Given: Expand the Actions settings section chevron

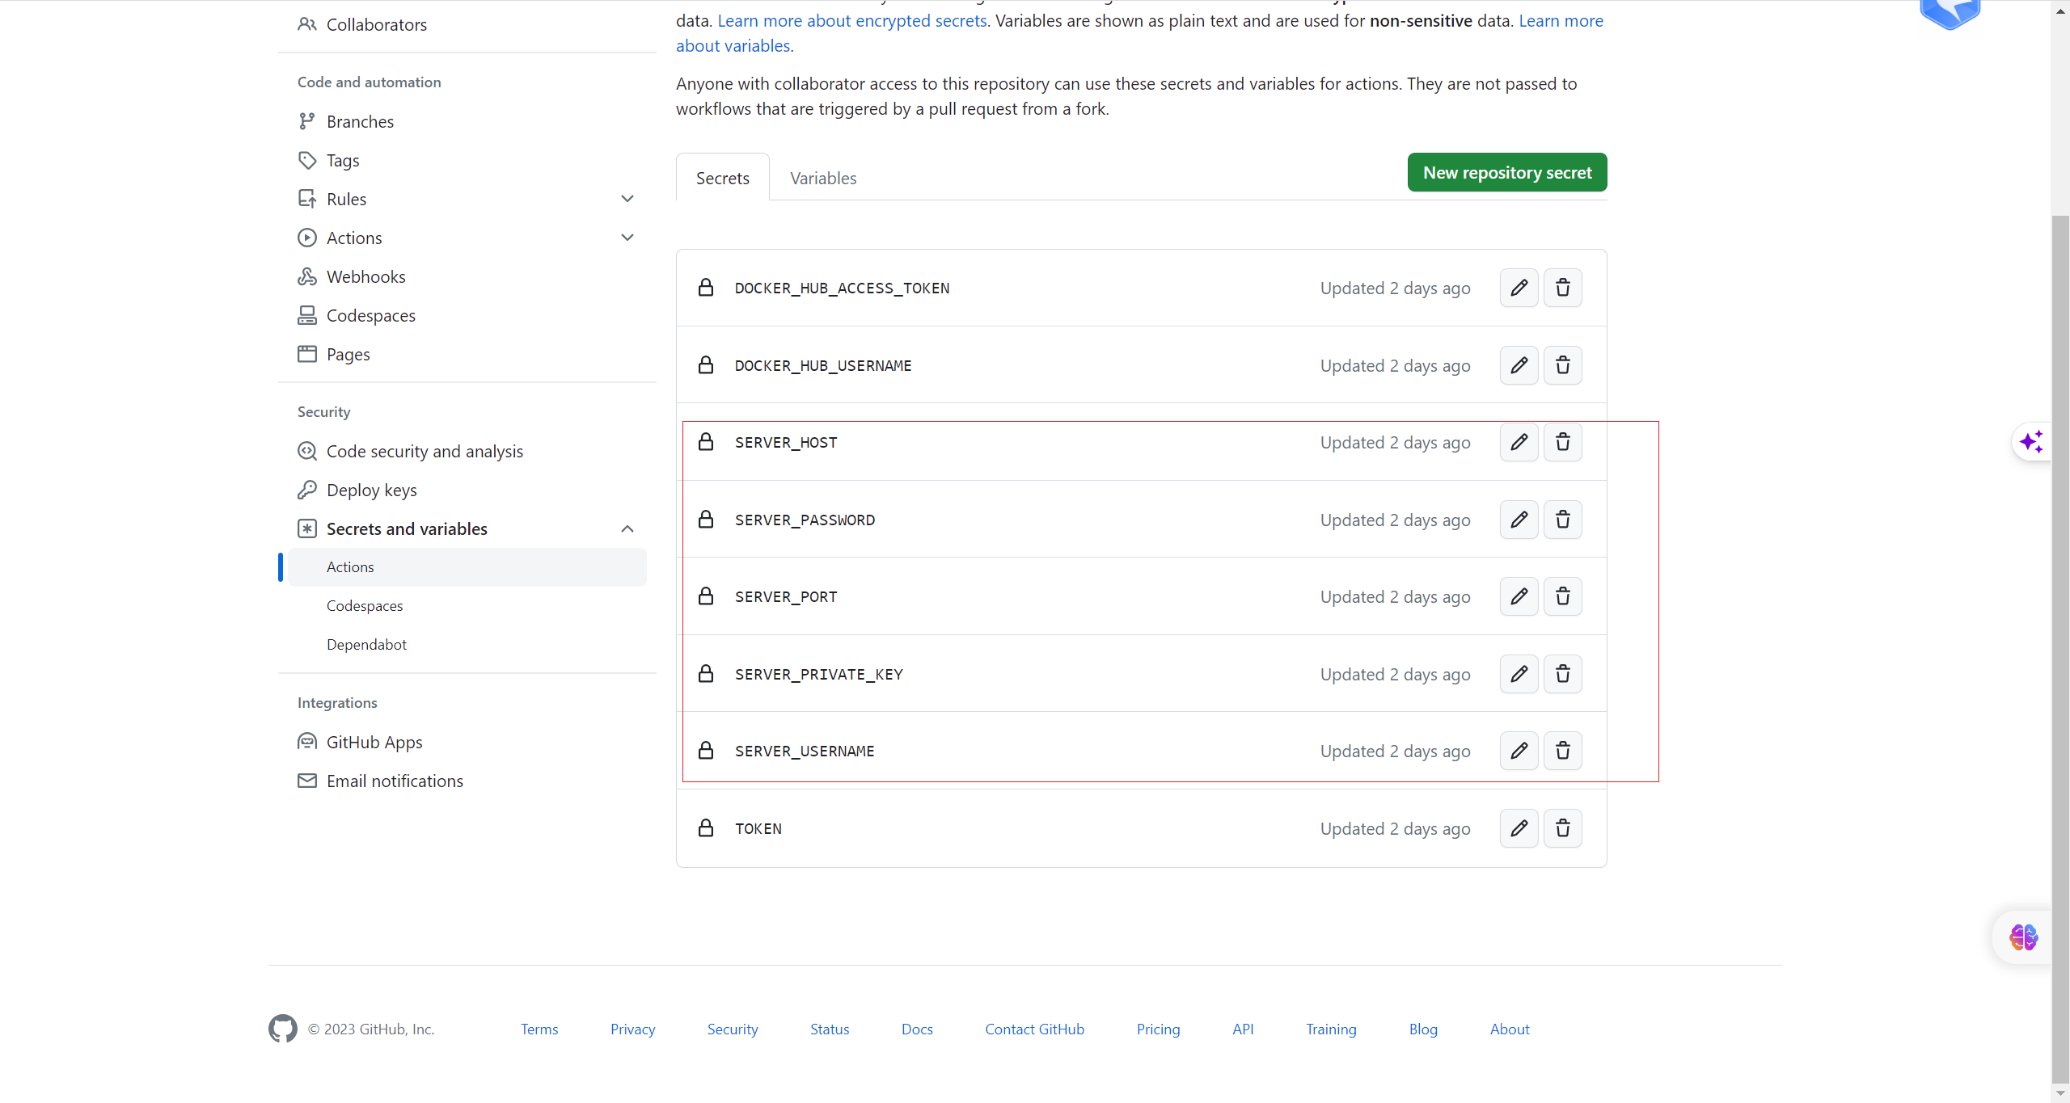Looking at the screenshot, I should tap(627, 238).
